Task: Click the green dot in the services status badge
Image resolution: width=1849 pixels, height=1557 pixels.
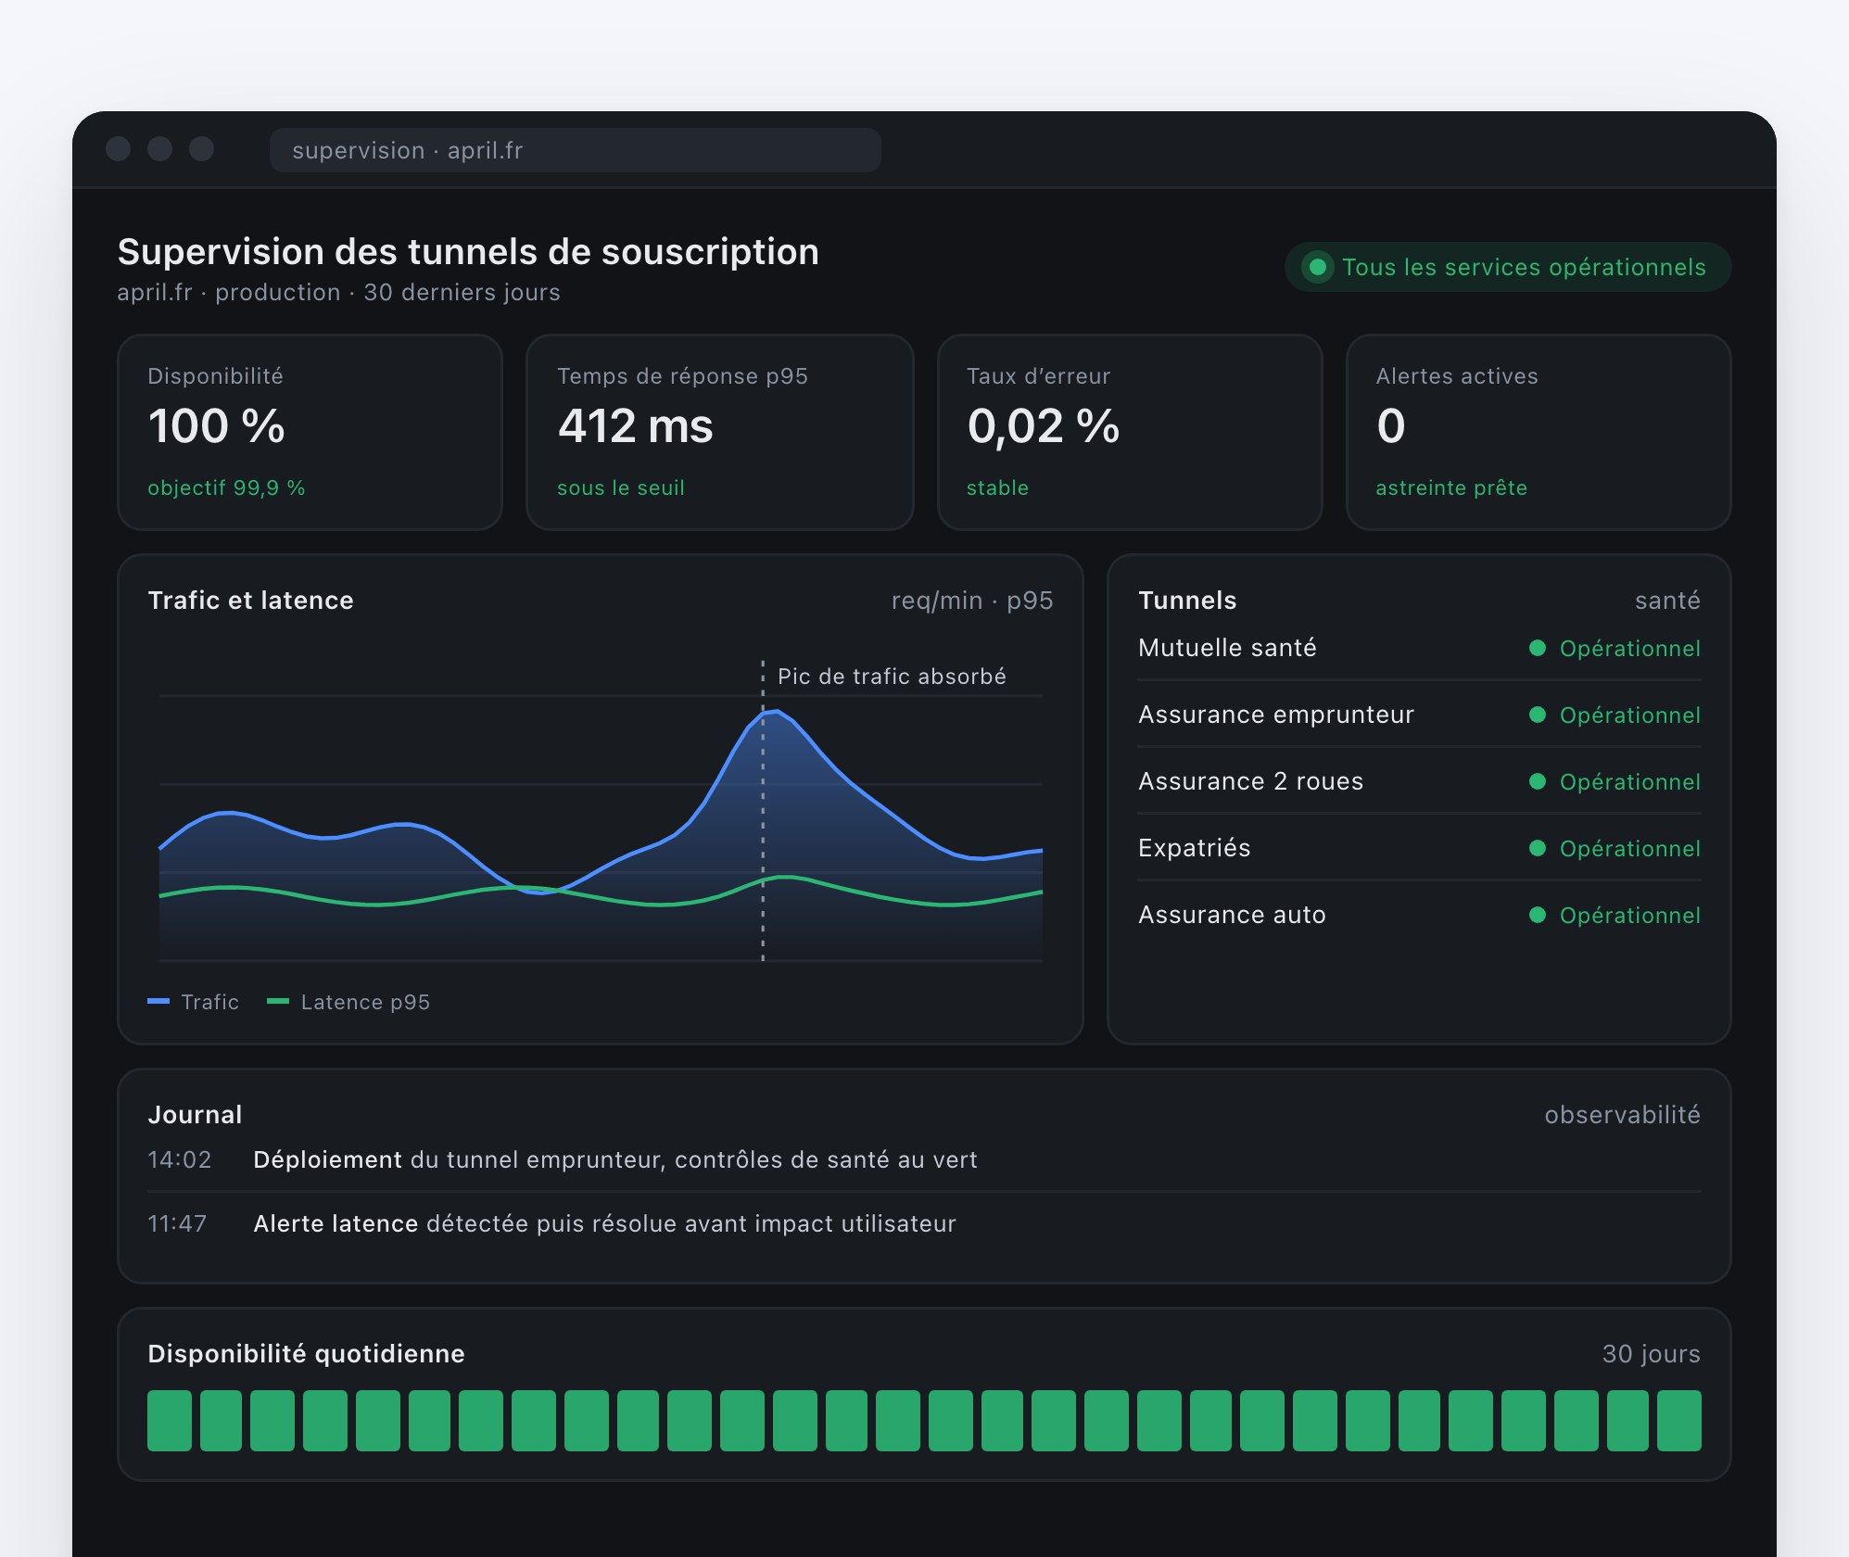Action: [1317, 267]
